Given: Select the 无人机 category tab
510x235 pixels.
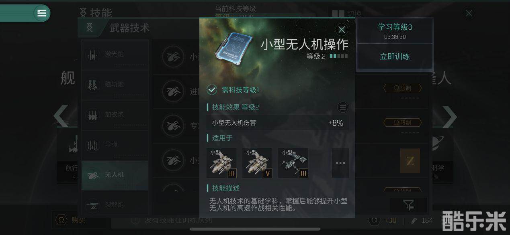Looking at the screenshot, I should [x=115, y=175].
